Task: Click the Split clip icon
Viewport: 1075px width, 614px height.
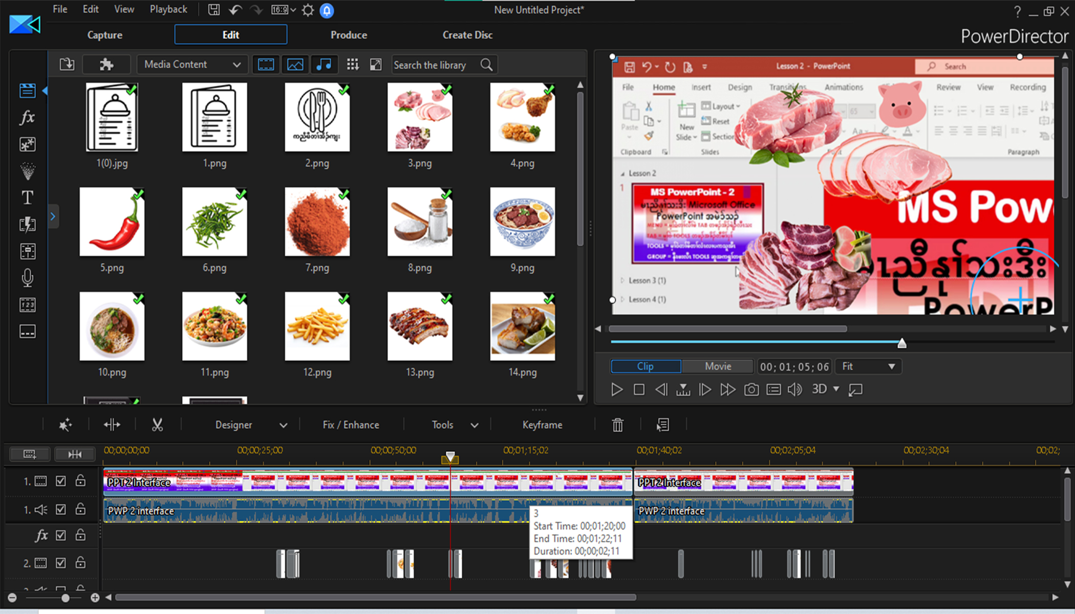Action: (x=112, y=425)
